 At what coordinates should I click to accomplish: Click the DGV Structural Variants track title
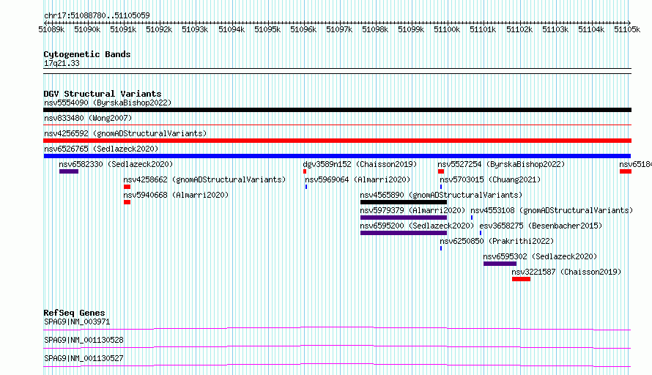(103, 94)
